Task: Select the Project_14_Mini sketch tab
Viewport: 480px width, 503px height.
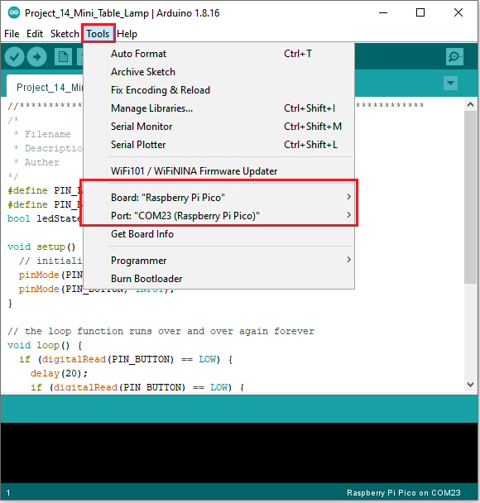Action: click(45, 87)
